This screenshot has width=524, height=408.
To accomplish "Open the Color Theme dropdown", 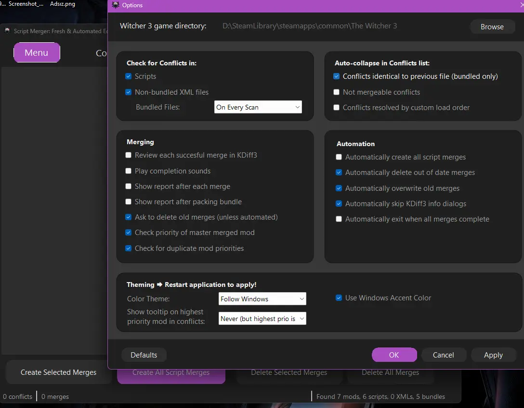I will pos(262,298).
